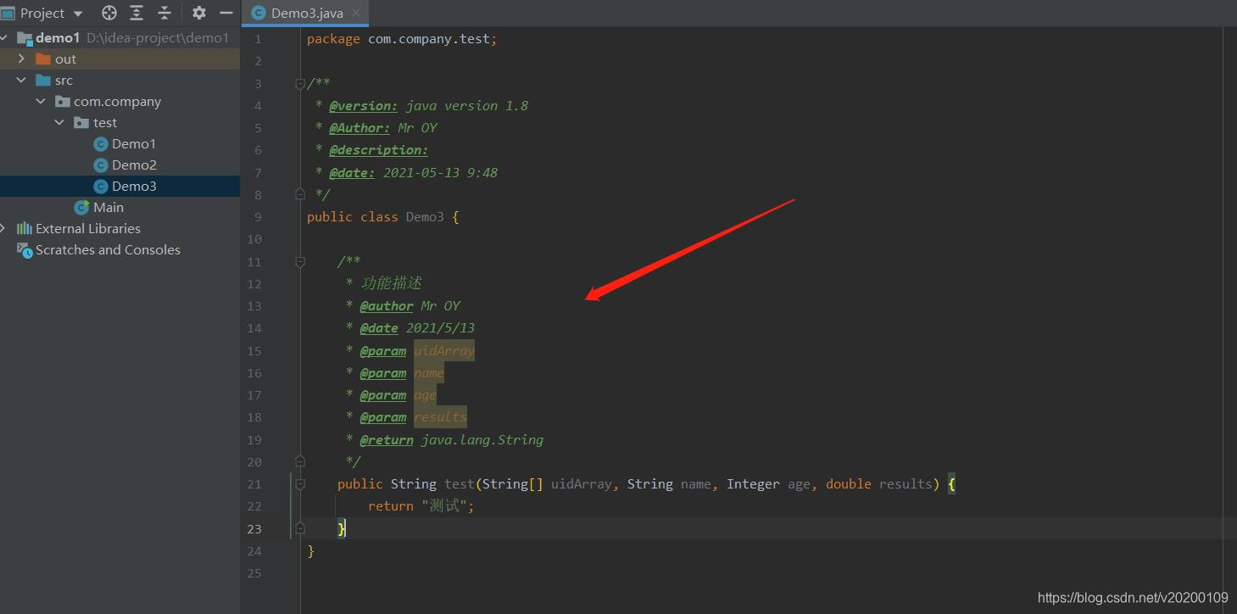Open Project panel settings gear
The image size is (1237, 614).
click(x=199, y=13)
